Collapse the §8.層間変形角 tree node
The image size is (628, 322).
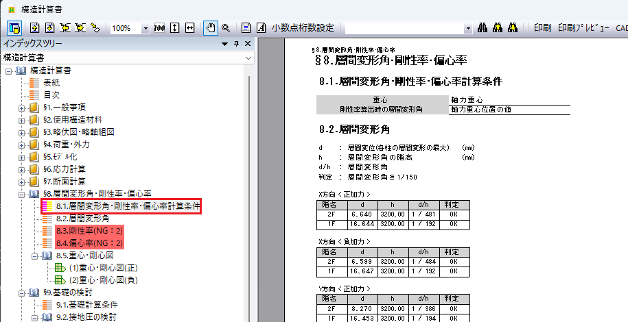point(21,194)
